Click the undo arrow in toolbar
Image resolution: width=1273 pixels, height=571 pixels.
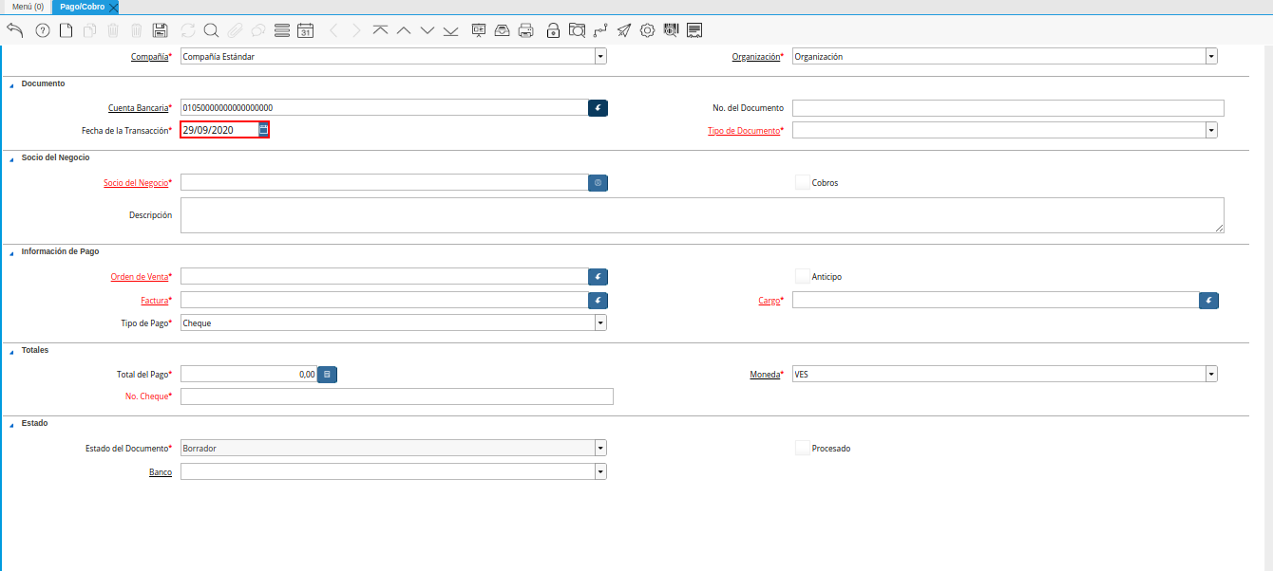pyautogui.click(x=14, y=30)
